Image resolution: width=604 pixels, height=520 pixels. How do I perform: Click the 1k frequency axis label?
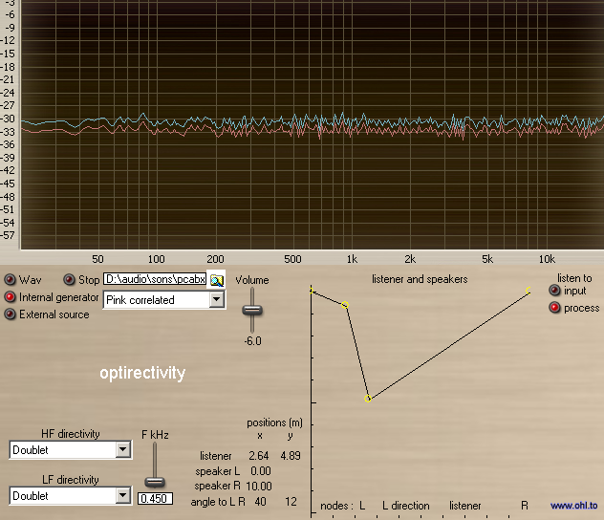pos(352,259)
